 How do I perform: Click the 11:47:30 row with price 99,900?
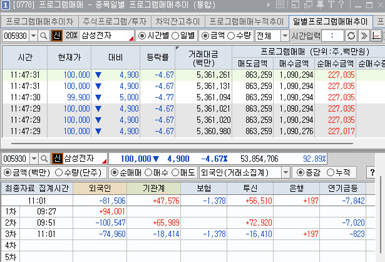point(192,97)
